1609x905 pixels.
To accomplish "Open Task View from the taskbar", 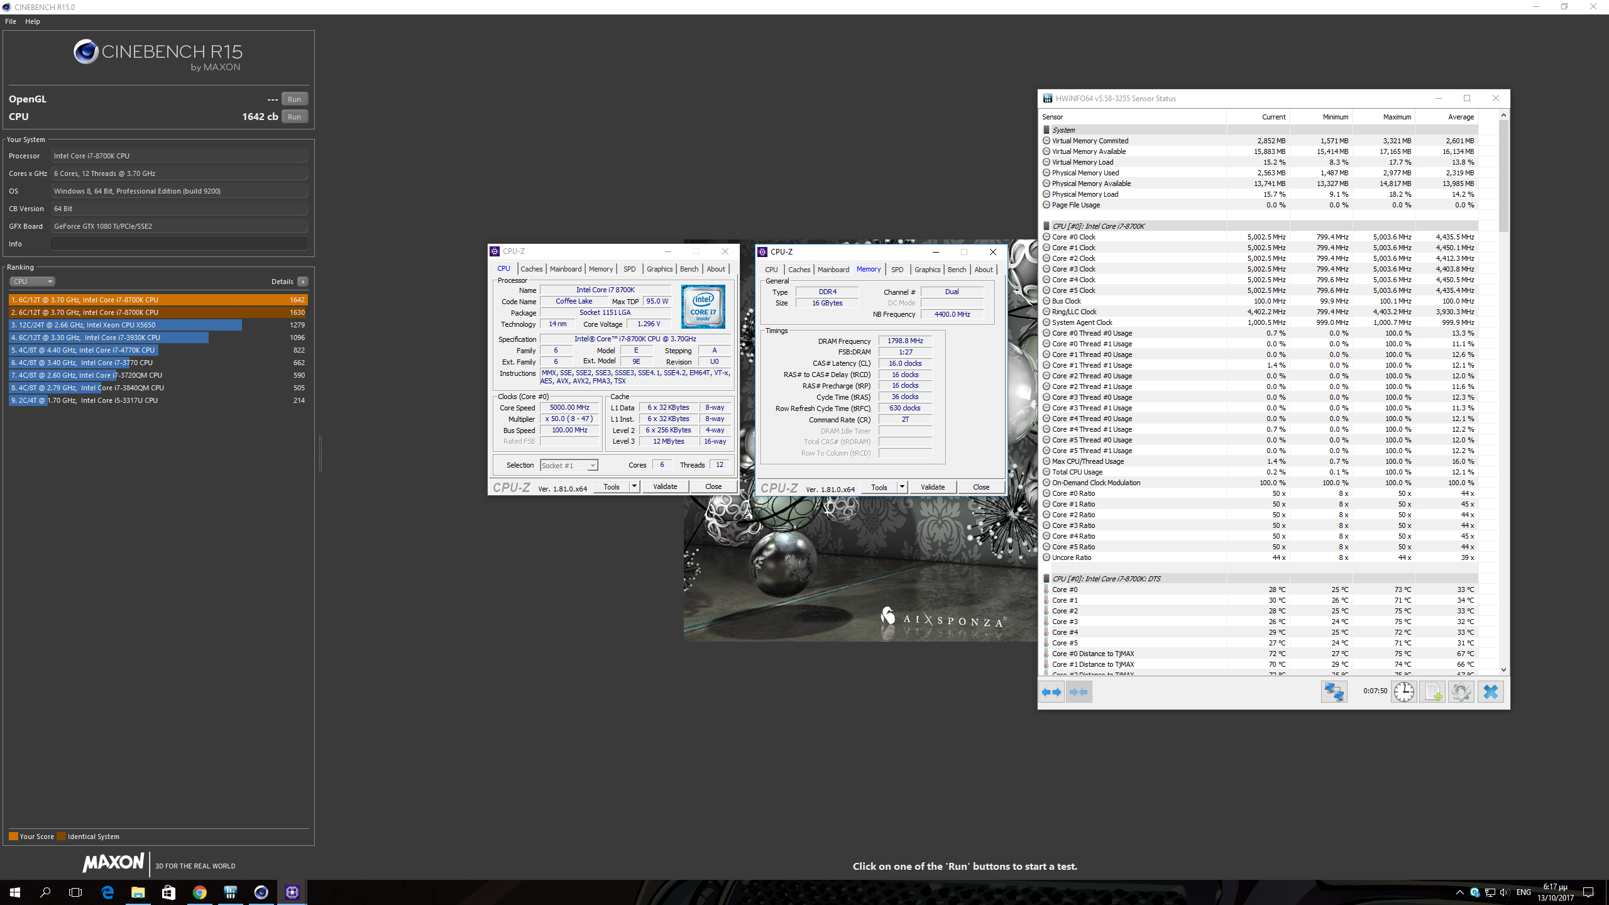I will (x=75, y=892).
